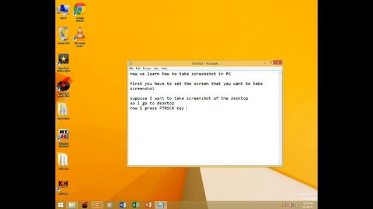Select the Google Chrome desktop shortcut
Screen dimensions: 373x209
[x=80, y=12]
